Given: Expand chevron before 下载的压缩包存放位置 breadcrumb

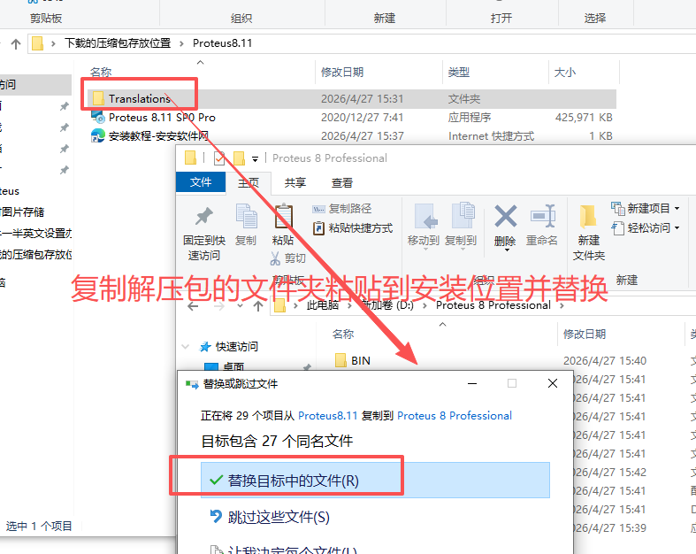Looking at the screenshot, I should pyautogui.click(x=53, y=43).
